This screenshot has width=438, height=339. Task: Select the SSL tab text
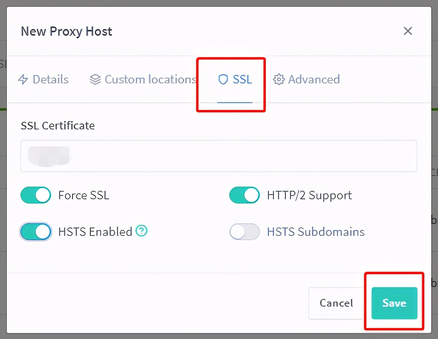pyautogui.click(x=242, y=80)
